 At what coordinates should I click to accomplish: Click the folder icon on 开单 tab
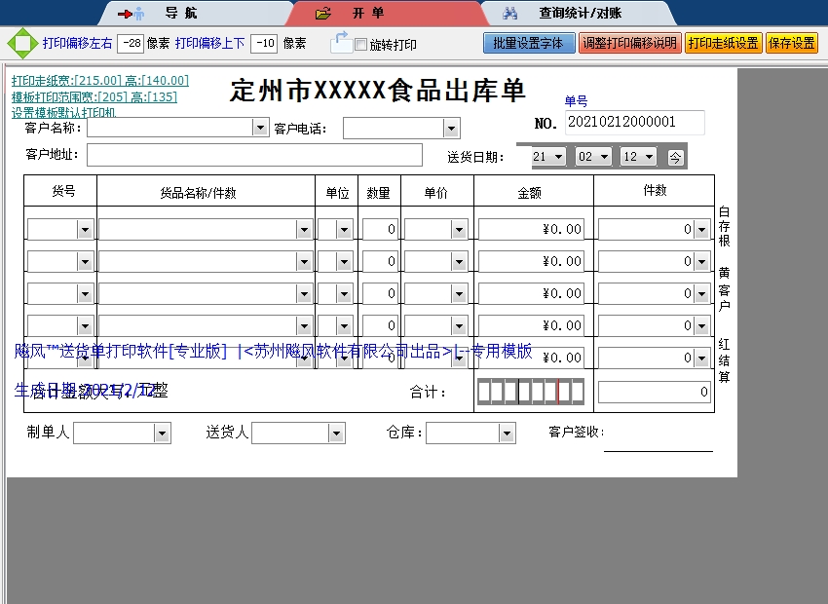tap(323, 14)
